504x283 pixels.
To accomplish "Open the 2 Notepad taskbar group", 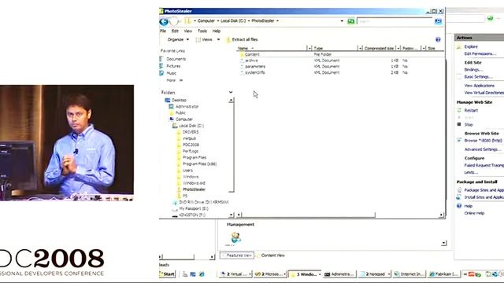I will click(374, 274).
